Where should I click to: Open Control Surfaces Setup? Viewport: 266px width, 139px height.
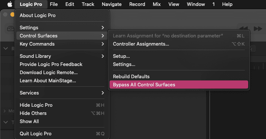(179, 56)
